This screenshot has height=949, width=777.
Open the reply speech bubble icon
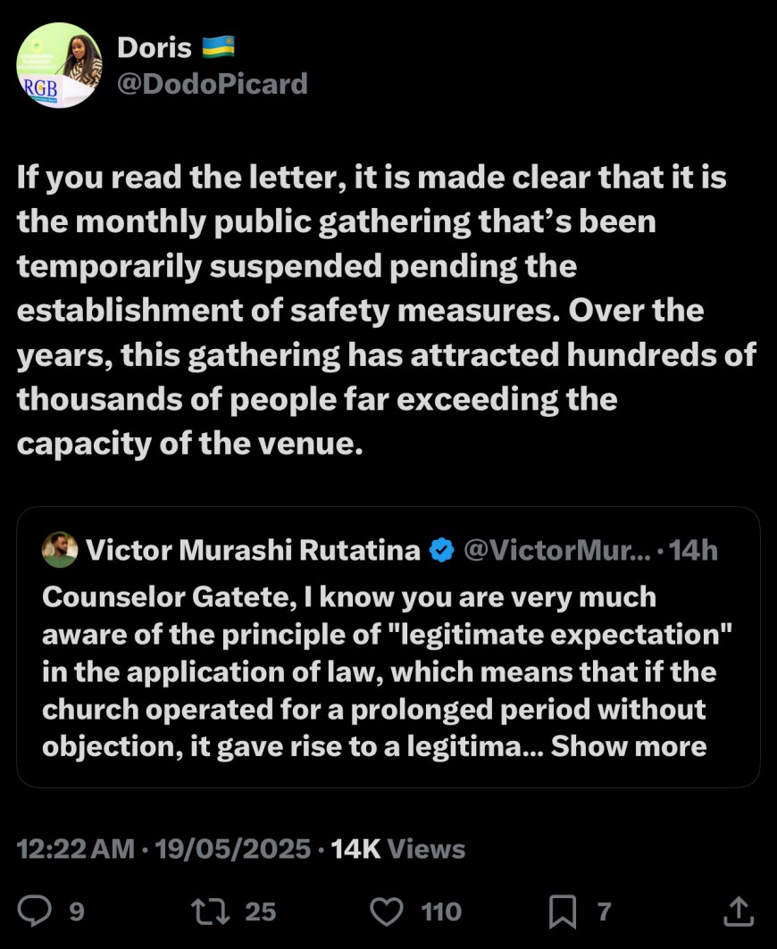coord(34,911)
